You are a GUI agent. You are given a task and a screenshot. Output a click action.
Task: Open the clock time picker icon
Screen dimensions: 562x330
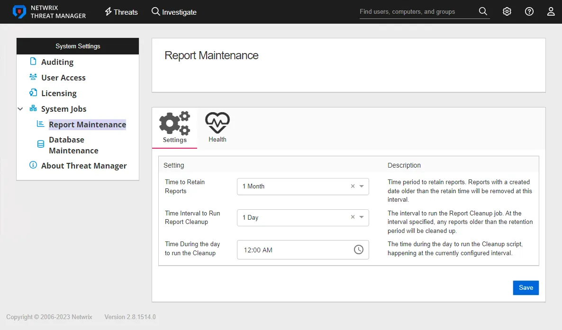click(x=358, y=250)
